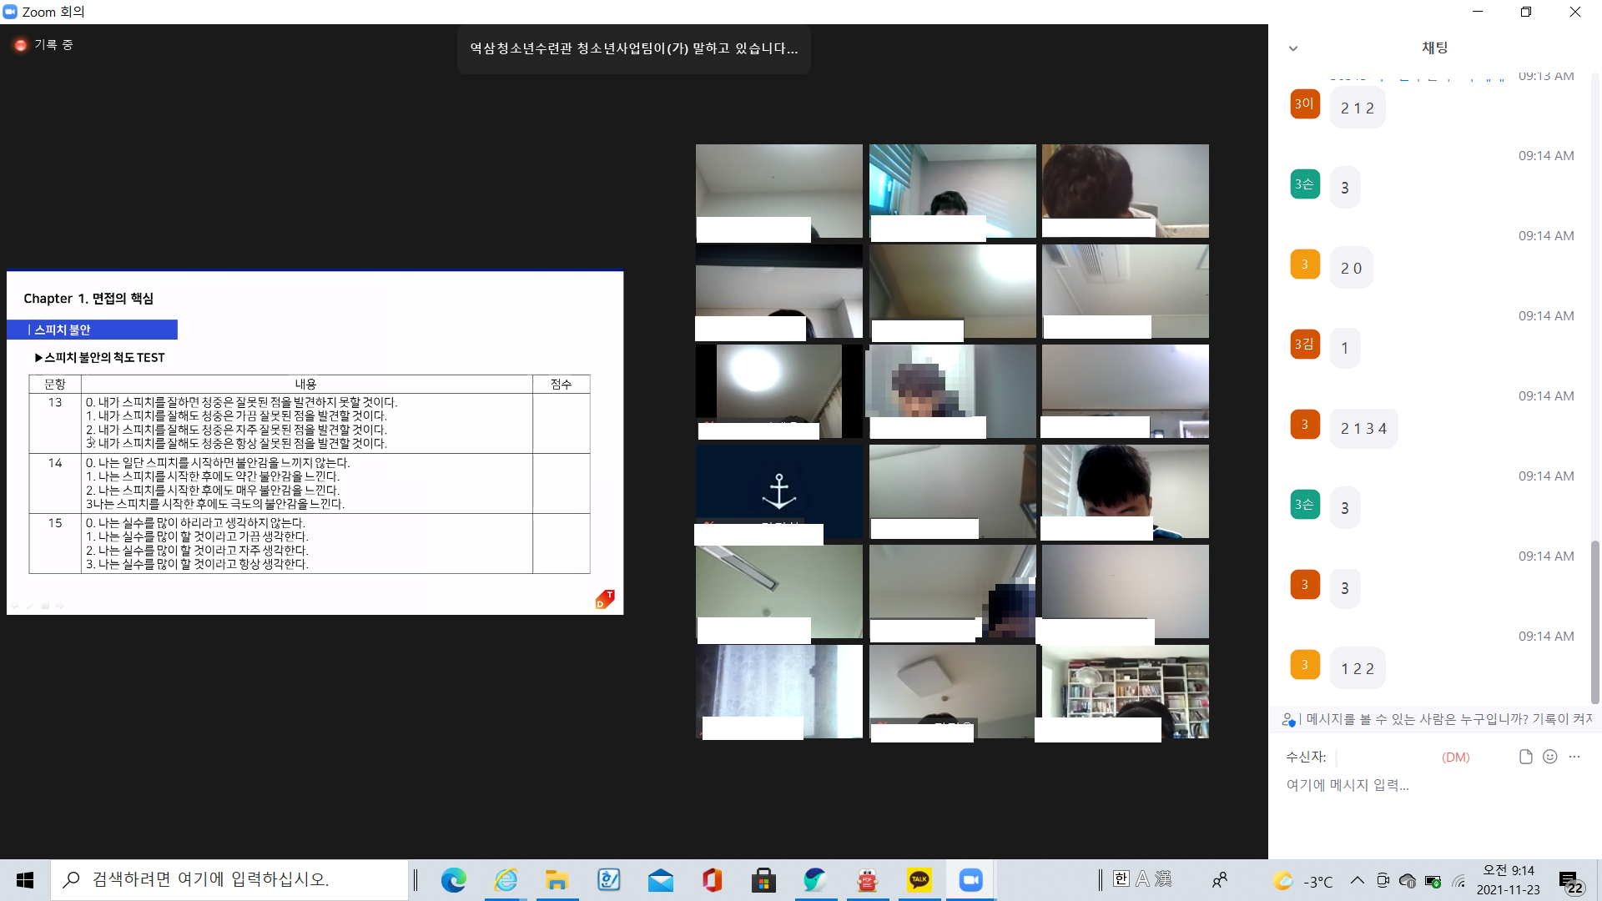Viewport: 1602px width, 901px height.
Task: Open the Windows Start menu
Action: click(x=25, y=880)
